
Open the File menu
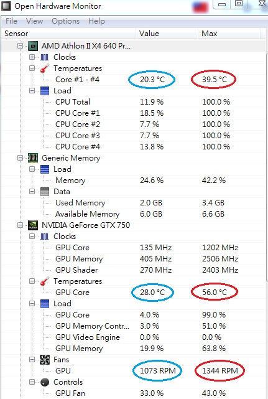pos(11,21)
